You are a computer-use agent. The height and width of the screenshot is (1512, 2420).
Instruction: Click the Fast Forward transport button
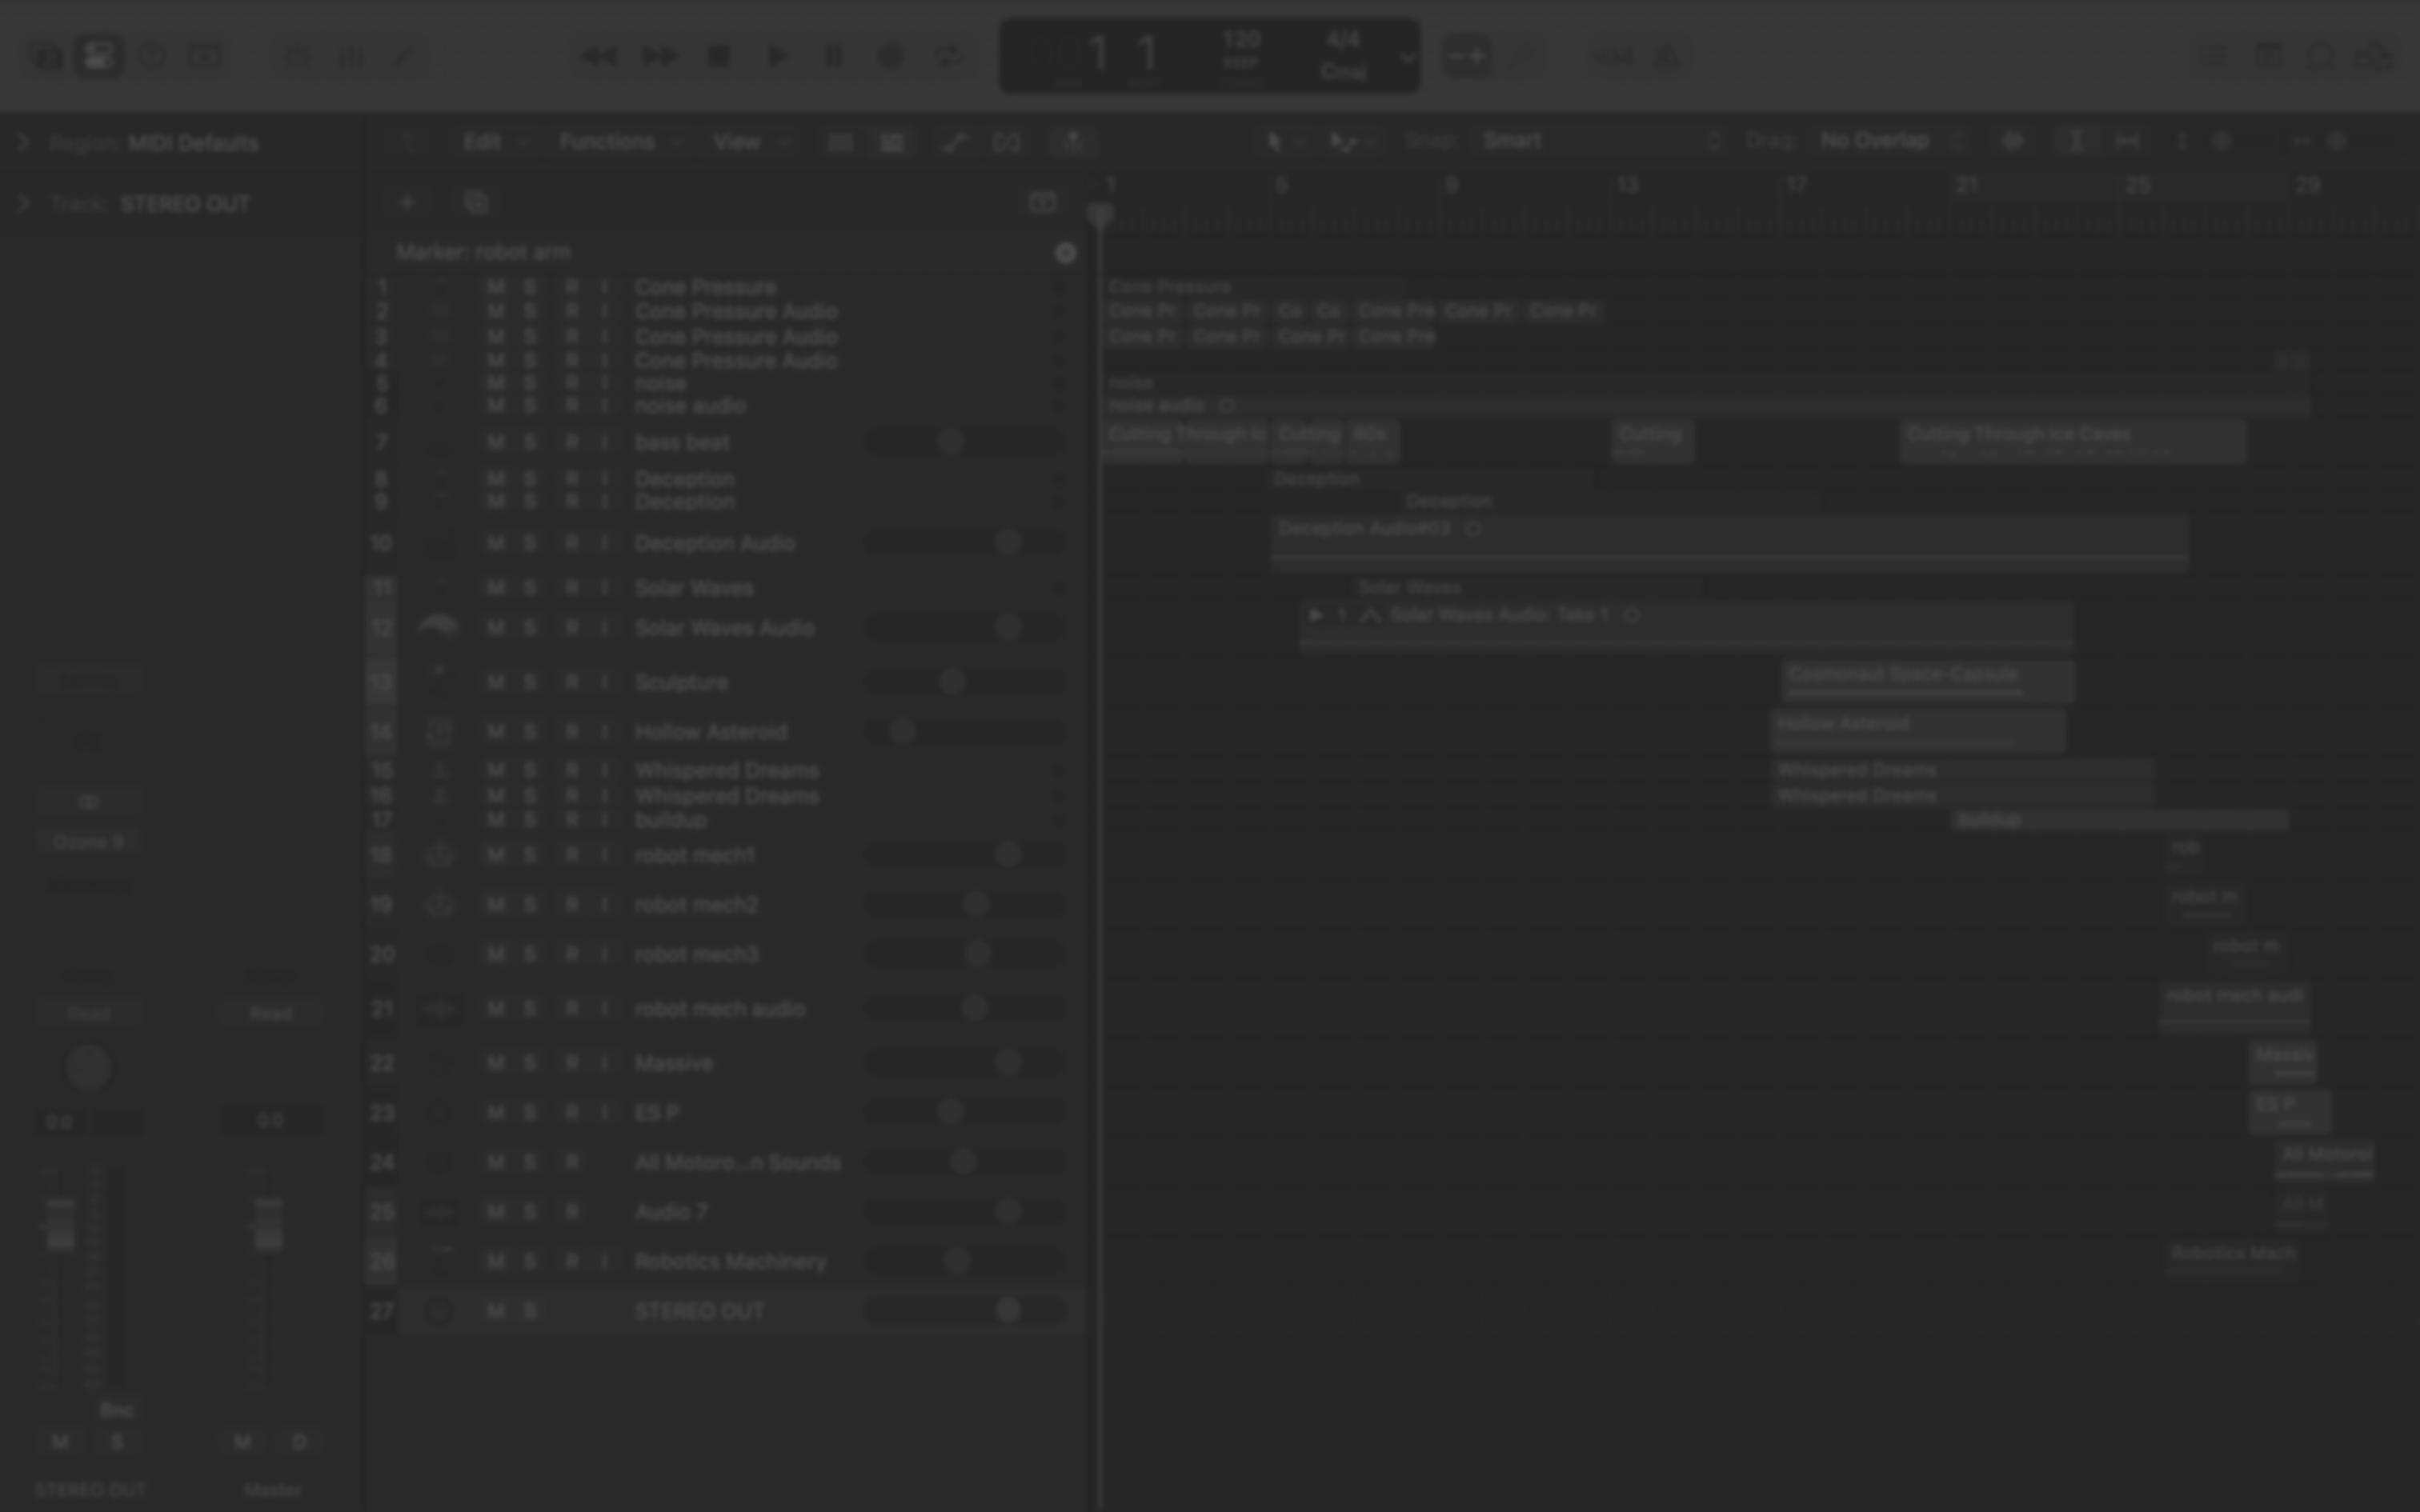(660, 57)
